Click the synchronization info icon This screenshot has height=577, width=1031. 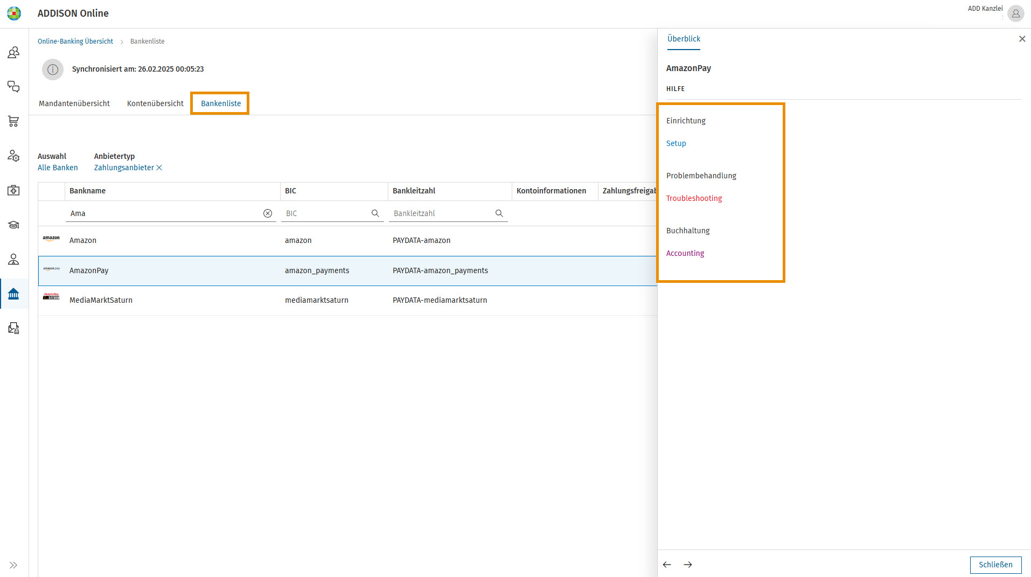click(53, 69)
